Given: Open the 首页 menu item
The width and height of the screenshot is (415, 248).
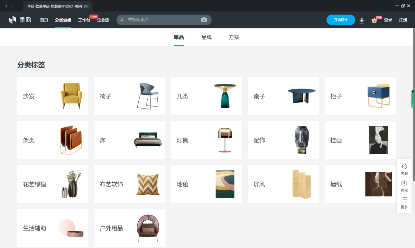Looking at the screenshot, I should (44, 20).
